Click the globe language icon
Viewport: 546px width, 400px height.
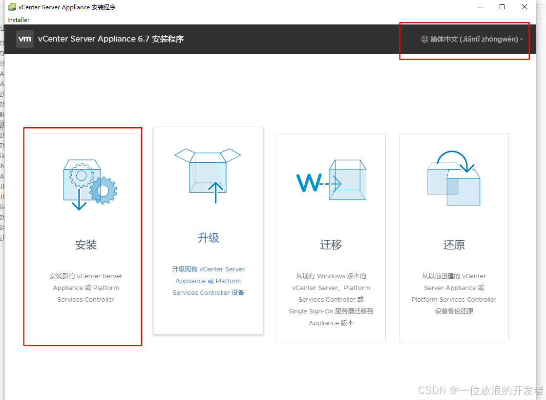pos(424,39)
